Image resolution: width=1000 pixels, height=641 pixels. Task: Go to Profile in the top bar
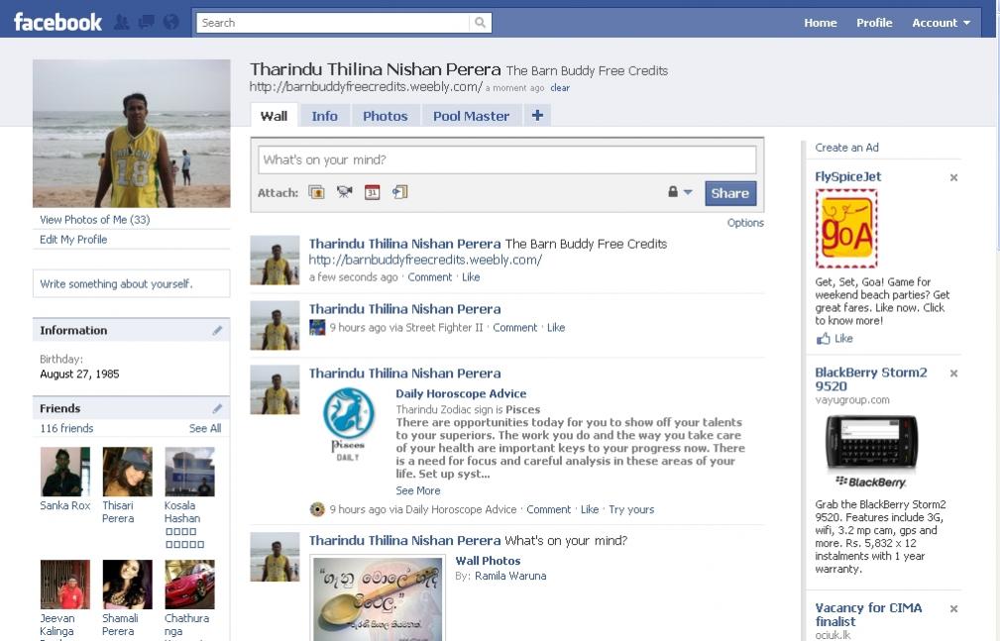[x=874, y=23]
